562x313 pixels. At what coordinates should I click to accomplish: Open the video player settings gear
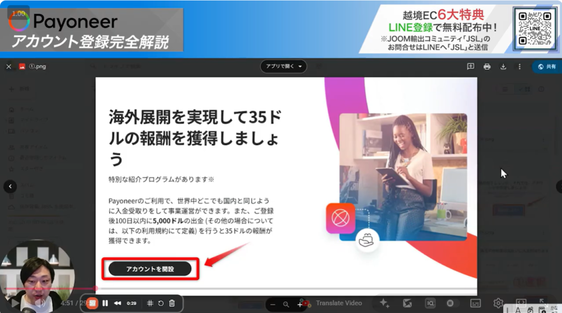click(x=498, y=303)
